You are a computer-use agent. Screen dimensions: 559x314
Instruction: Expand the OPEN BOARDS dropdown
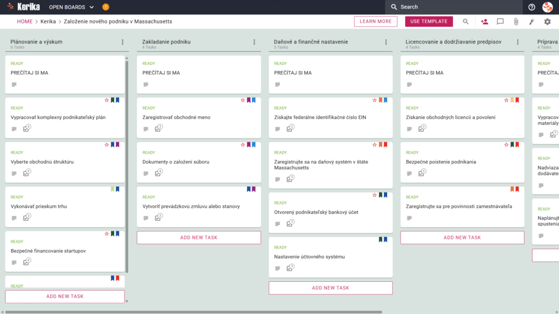(72, 7)
